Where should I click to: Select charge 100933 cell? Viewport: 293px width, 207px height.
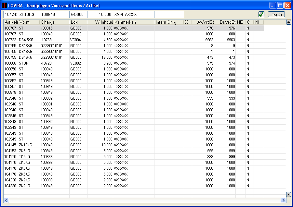click(x=55, y=180)
